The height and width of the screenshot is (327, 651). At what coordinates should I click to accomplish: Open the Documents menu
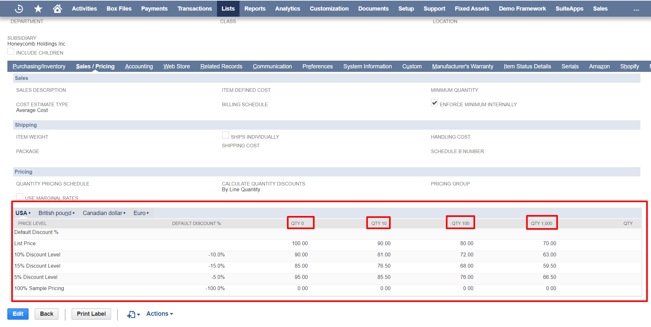pyautogui.click(x=373, y=9)
